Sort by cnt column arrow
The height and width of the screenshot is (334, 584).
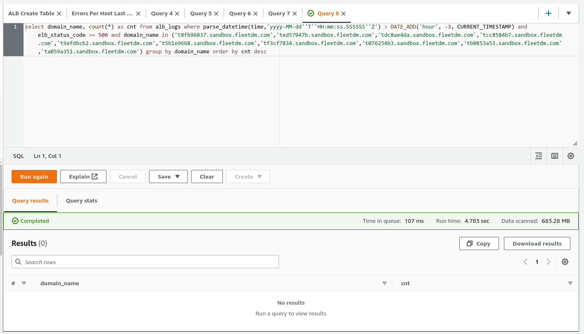570,283
